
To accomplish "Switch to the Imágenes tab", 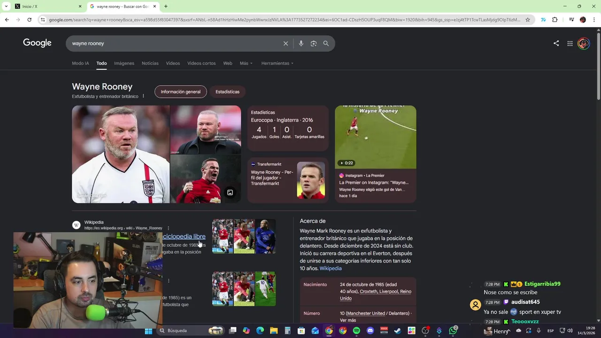I will coord(124,63).
